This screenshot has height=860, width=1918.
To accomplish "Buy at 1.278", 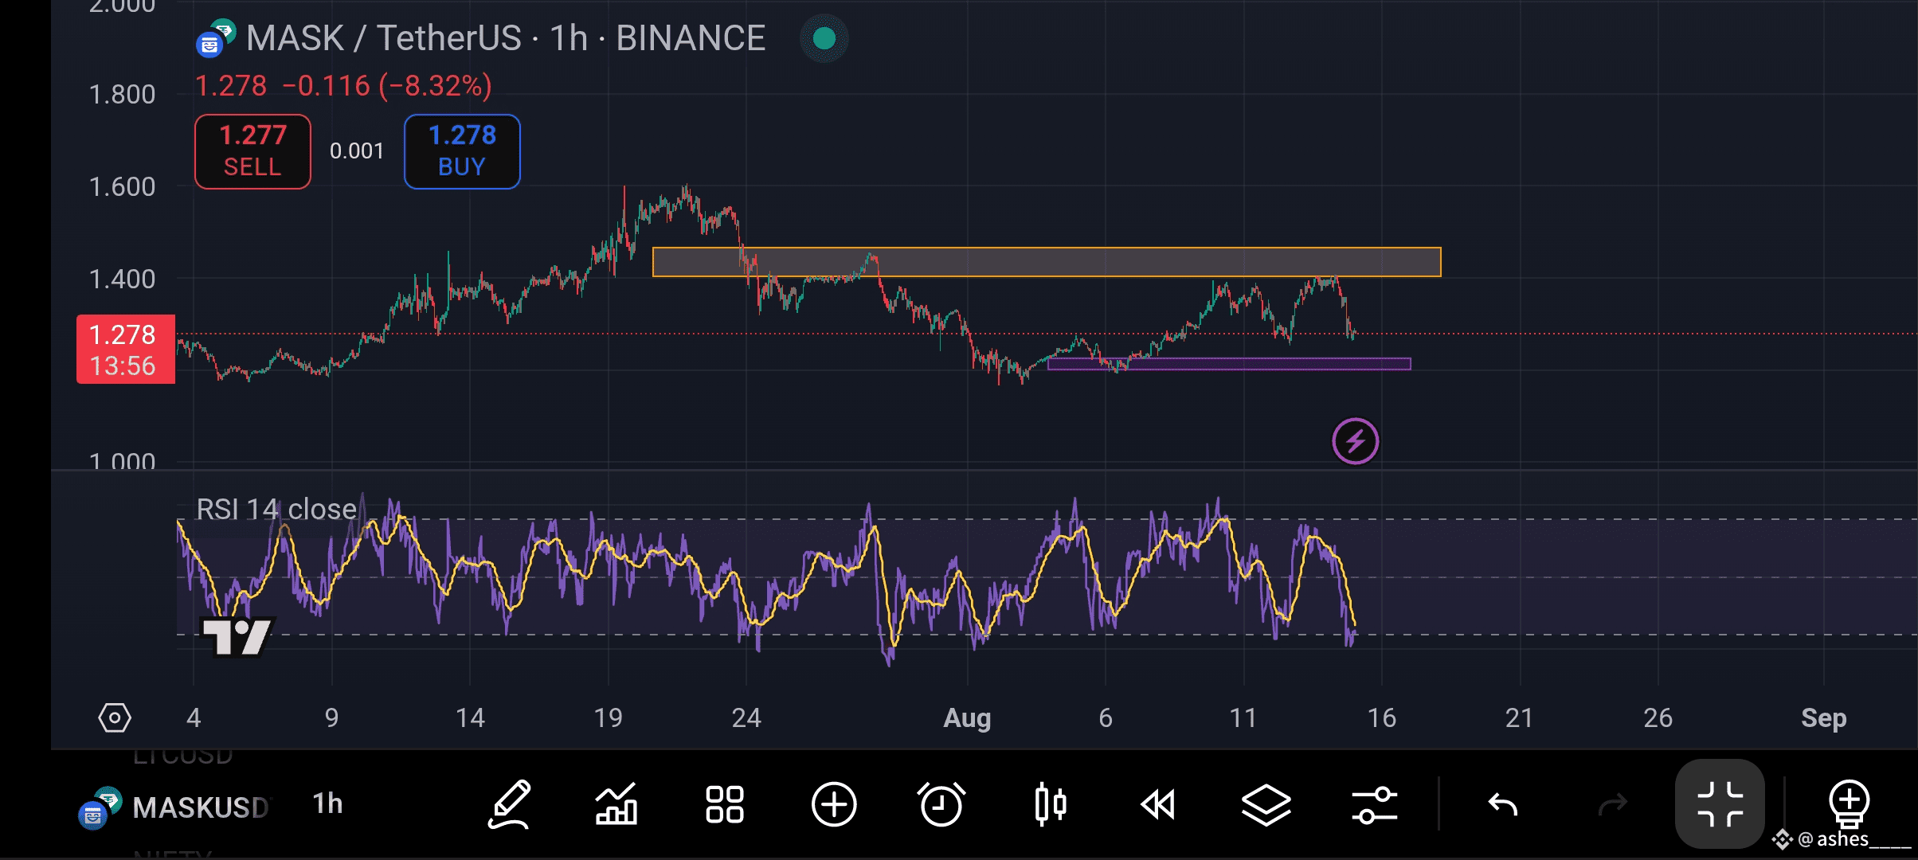I will [462, 151].
